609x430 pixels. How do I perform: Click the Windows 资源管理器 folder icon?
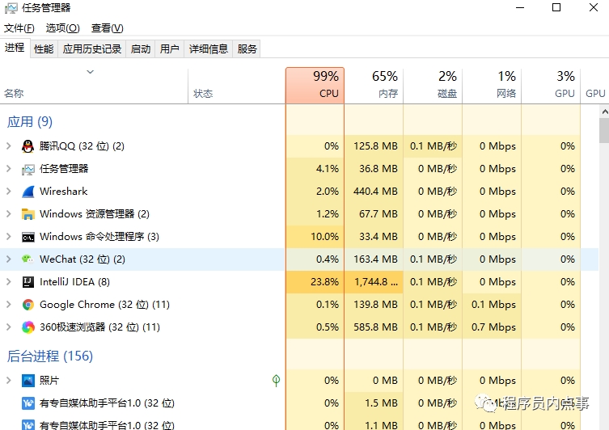pyautogui.click(x=28, y=214)
